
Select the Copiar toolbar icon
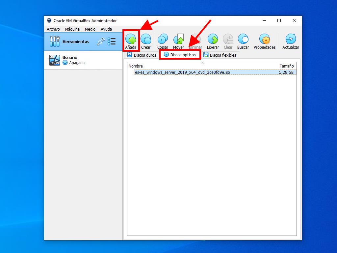tap(163, 40)
